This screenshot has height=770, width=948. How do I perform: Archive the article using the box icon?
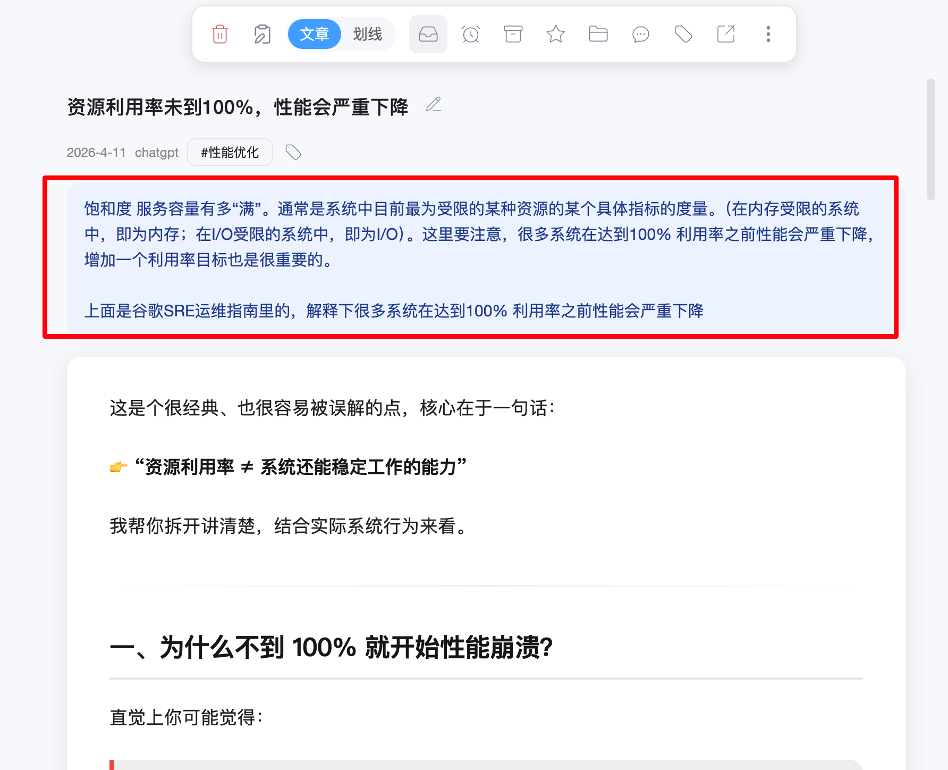(x=513, y=35)
